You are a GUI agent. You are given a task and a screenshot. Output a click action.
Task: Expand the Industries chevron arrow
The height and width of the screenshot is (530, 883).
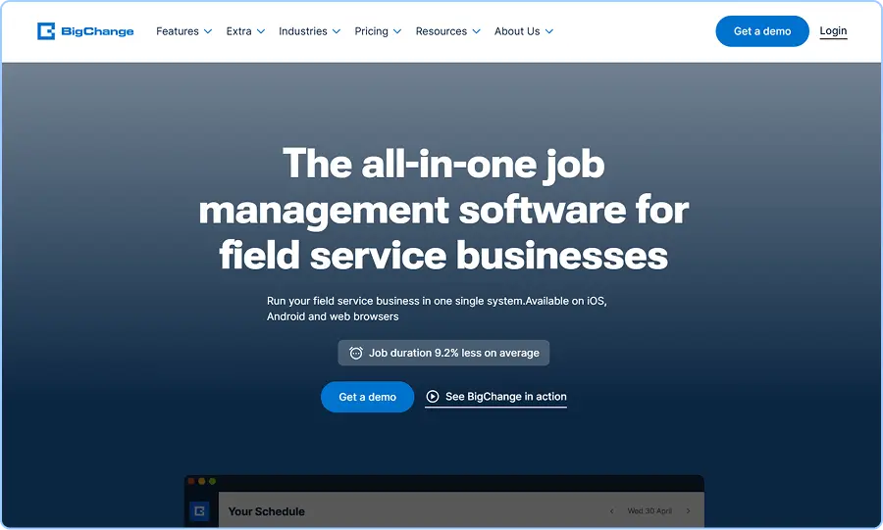point(337,31)
